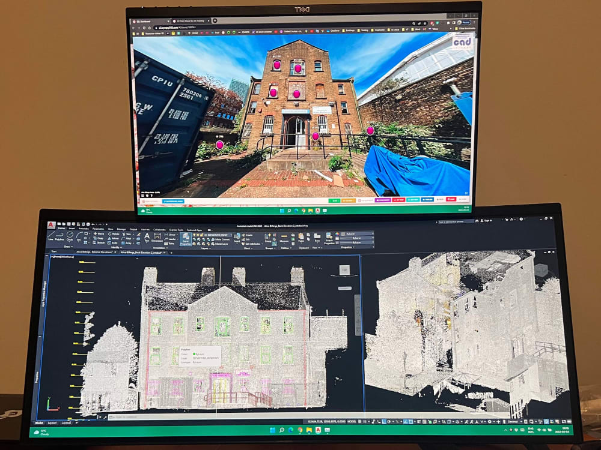
Task: Choose the Rotate command in Modify panel
Action: tap(114, 234)
